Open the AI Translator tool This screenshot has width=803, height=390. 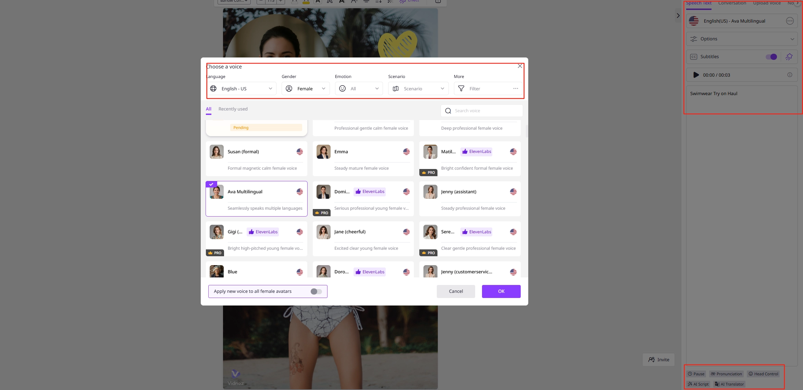point(729,384)
